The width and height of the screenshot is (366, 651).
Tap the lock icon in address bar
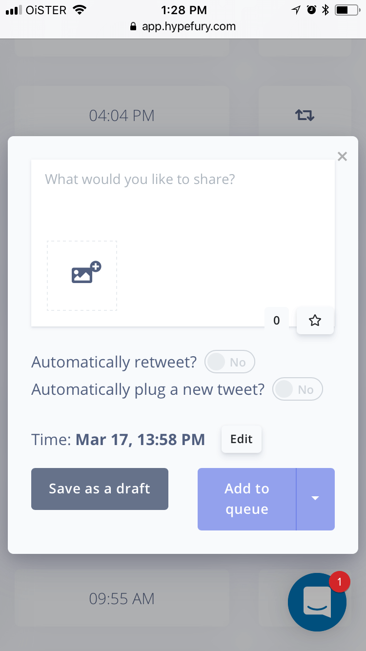(x=133, y=26)
